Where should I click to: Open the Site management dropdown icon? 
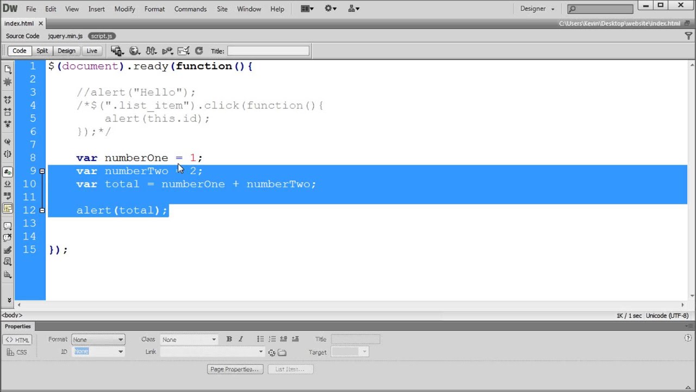(x=353, y=9)
